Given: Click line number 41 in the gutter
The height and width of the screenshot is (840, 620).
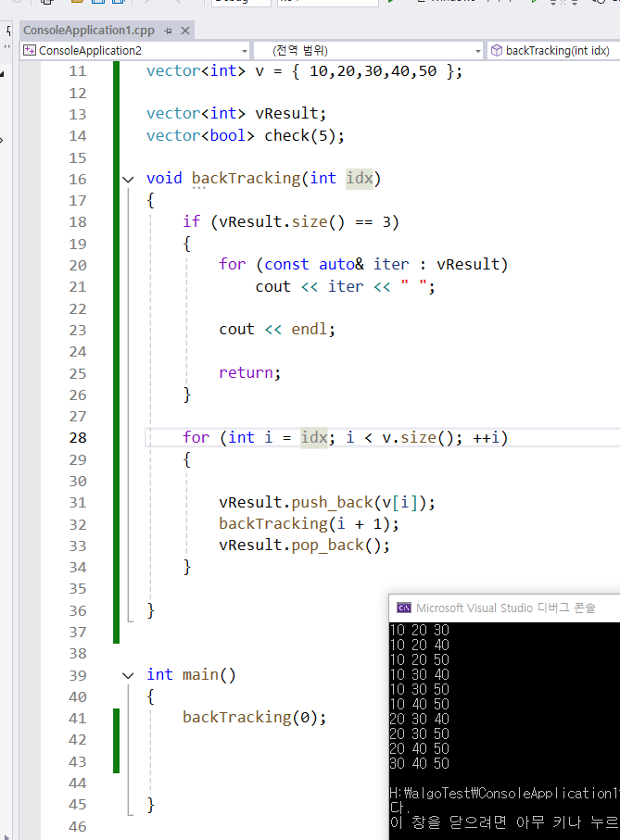Looking at the screenshot, I should point(78,719).
